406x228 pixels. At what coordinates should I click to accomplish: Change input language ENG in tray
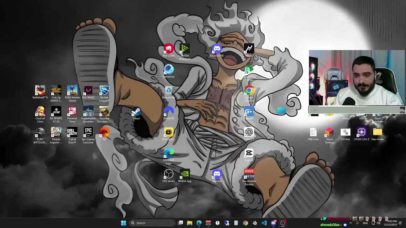[365, 223]
